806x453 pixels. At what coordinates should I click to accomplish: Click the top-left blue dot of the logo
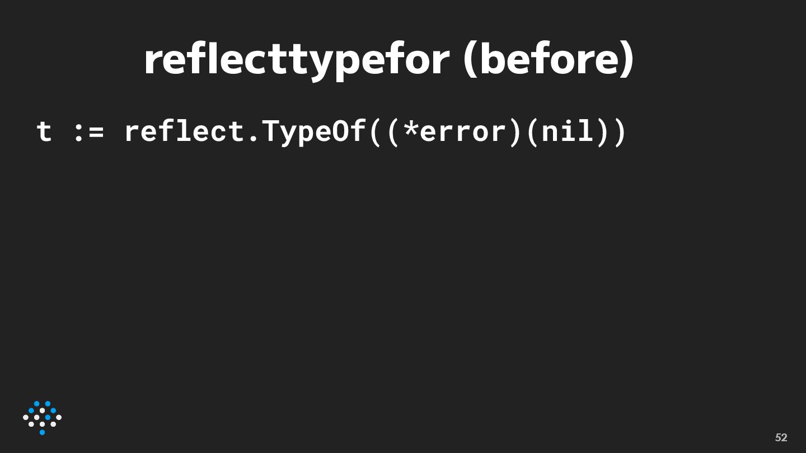(x=37, y=404)
